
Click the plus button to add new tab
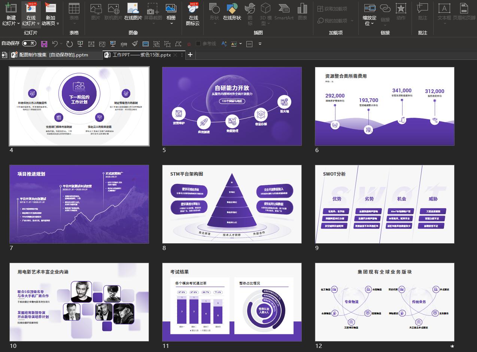point(190,55)
